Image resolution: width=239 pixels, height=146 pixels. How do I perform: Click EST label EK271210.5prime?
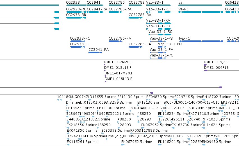[x=204, y=114]
